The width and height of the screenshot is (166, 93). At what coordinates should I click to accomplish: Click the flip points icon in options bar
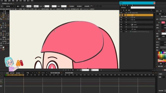click(92, 6)
